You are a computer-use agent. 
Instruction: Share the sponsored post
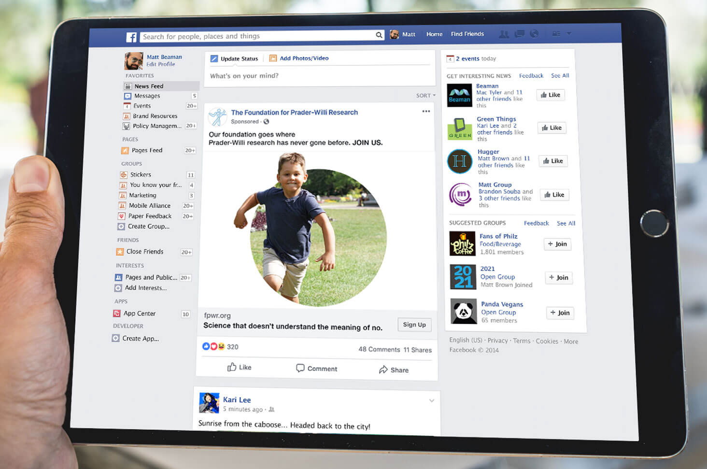point(394,370)
